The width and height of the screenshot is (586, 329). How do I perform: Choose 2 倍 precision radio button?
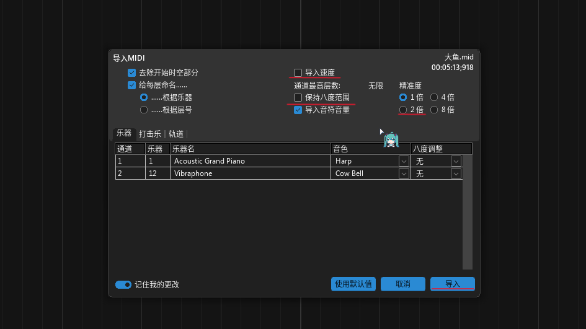tap(403, 110)
